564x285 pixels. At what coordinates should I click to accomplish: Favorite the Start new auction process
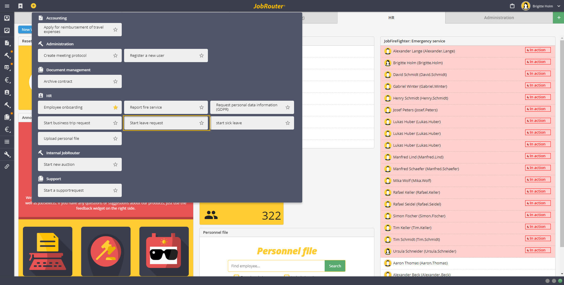(115, 164)
